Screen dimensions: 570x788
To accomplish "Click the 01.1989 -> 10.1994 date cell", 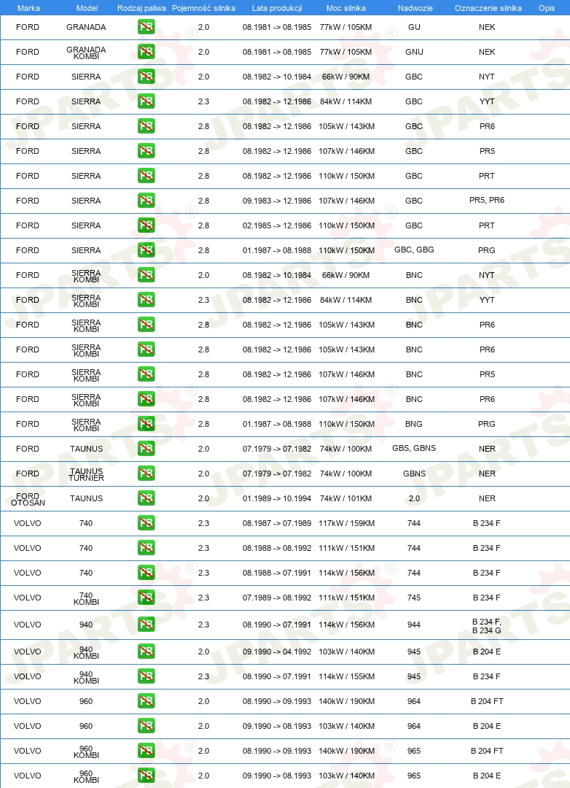I will [x=277, y=498].
